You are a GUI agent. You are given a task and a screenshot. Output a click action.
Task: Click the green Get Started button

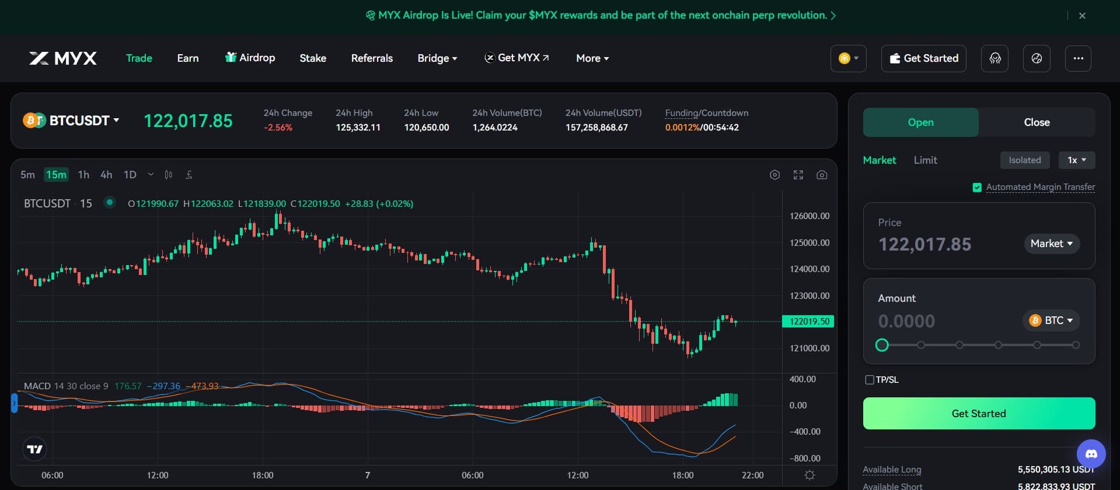click(979, 414)
